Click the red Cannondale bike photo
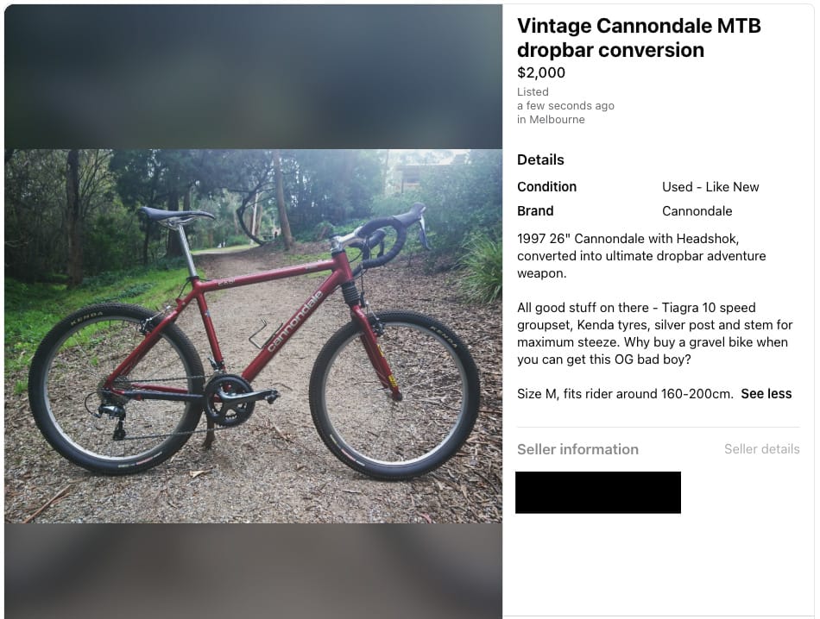The height and width of the screenshot is (619, 820). [253, 336]
